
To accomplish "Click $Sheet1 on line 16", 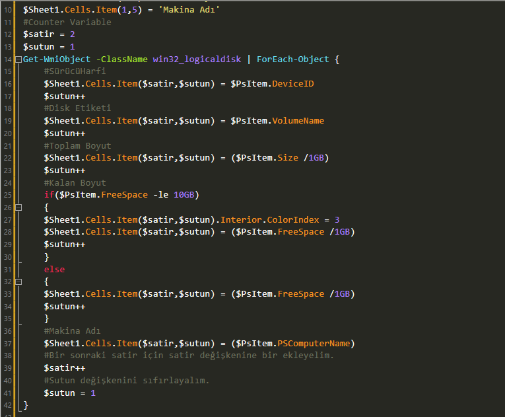I will click(62, 84).
